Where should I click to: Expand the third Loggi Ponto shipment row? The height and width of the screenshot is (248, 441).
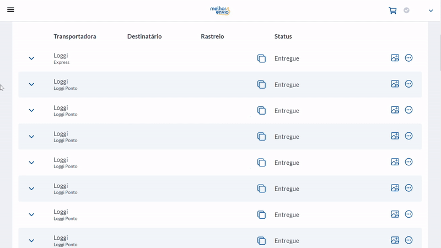coord(31,137)
